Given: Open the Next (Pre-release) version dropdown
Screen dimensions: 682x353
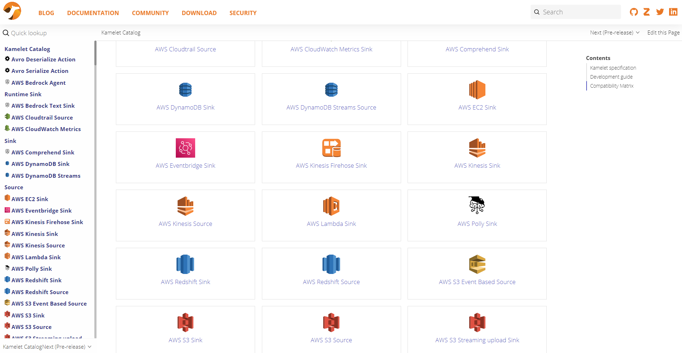Looking at the screenshot, I should 615,32.
